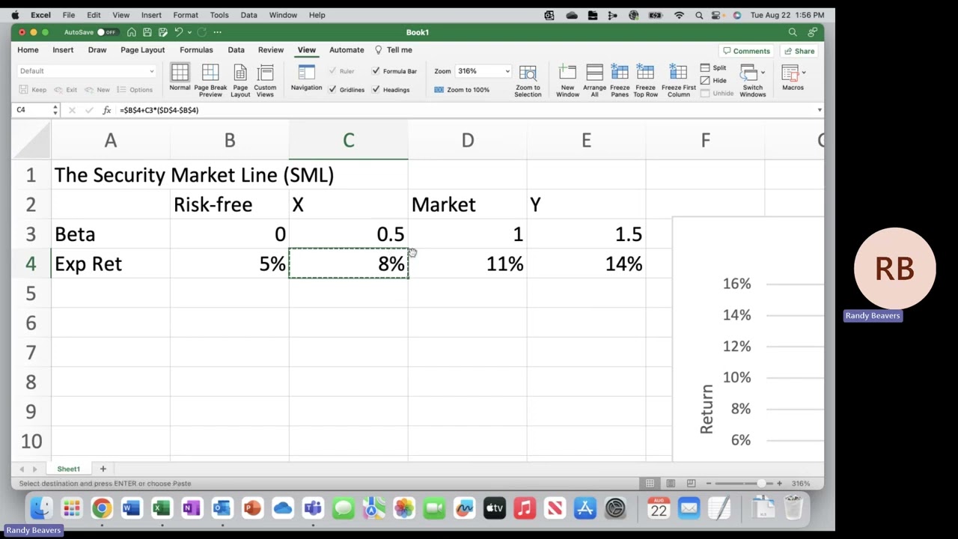This screenshot has height=539, width=958.
Task: Click Zoom to Selection
Action: click(x=528, y=79)
